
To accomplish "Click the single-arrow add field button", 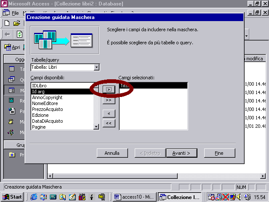I will 109,89.
